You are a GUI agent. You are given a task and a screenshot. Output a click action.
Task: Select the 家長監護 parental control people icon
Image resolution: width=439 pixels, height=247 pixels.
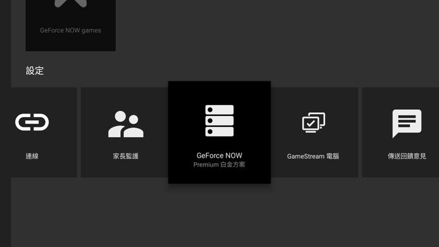tap(126, 124)
